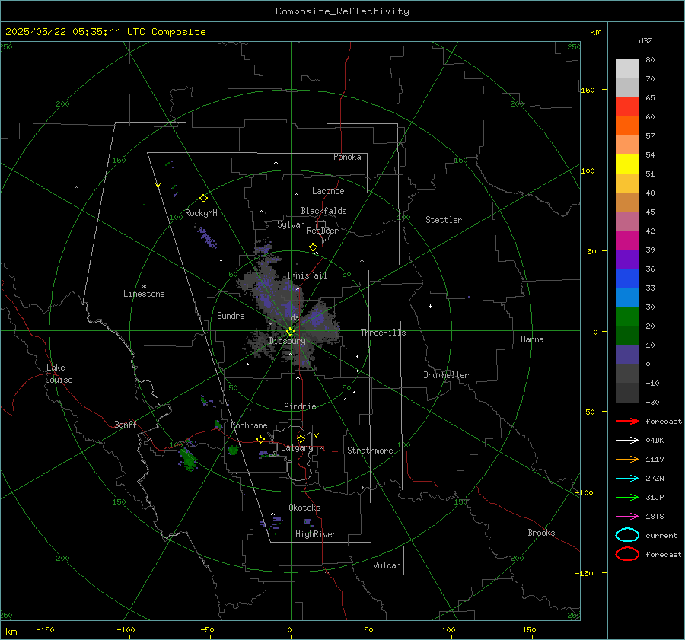The image size is (685, 640).
Task: Click the Sylvan label on map
Action: 291,224
